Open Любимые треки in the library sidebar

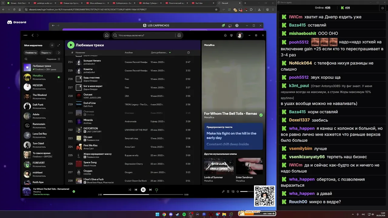tap(42, 67)
